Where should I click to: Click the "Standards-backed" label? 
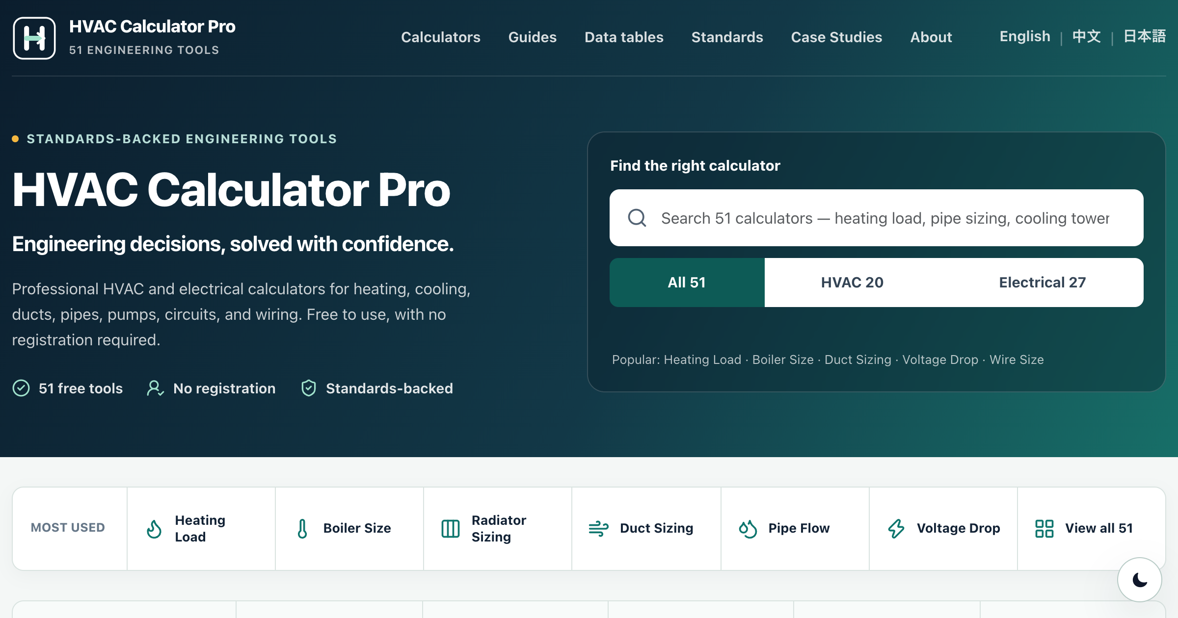[x=389, y=388]
